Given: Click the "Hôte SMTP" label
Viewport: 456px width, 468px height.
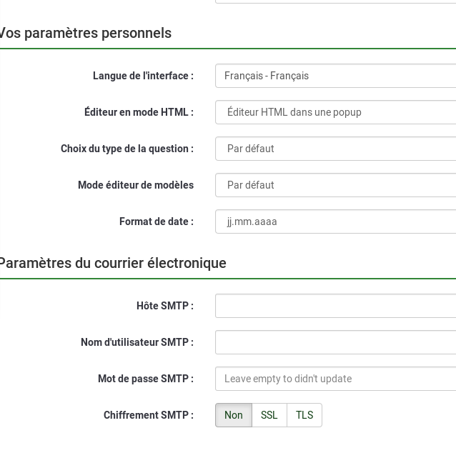Looking at the screenshot, I should [x=164, y=306].
